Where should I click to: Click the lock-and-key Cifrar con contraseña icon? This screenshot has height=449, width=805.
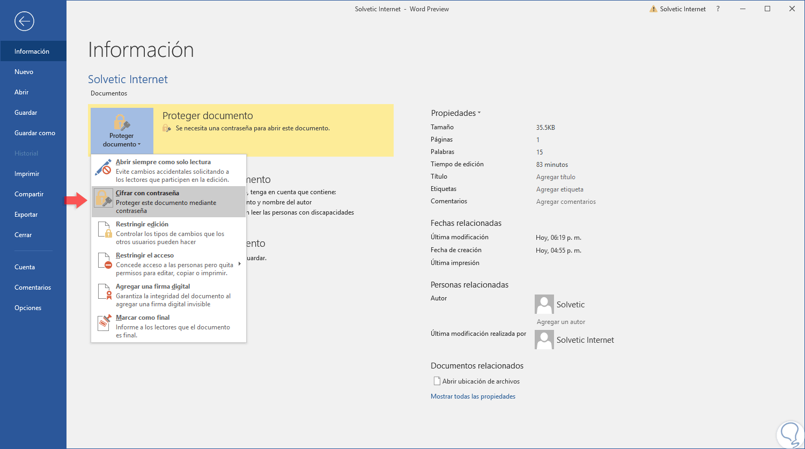[x=103, y=198]
